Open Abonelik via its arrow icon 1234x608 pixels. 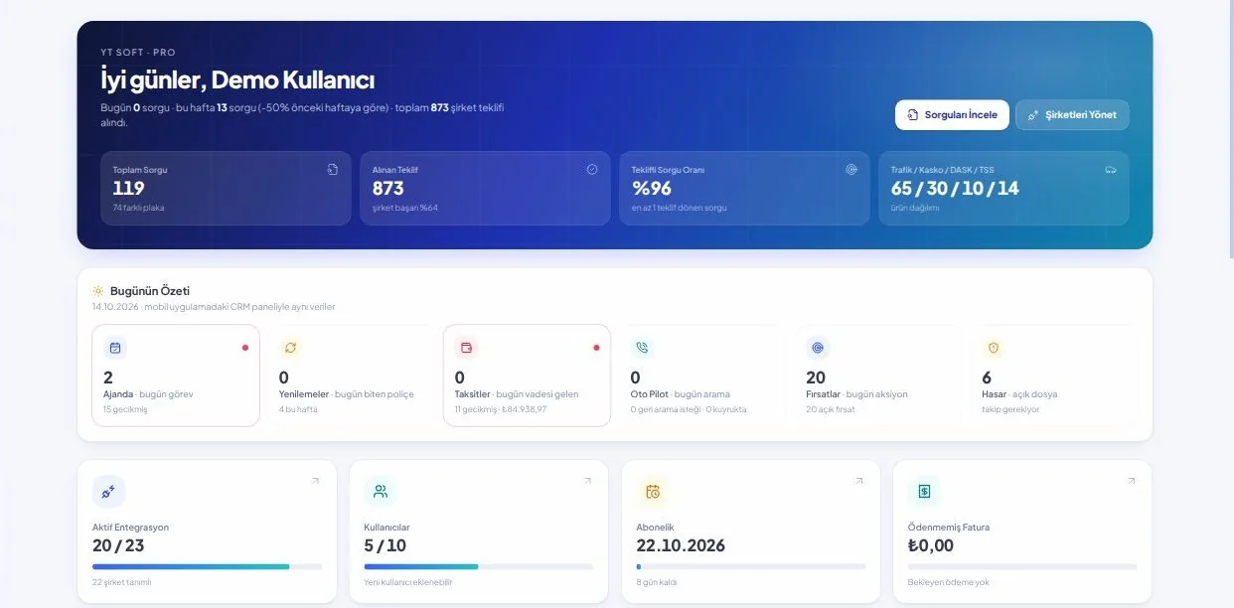click(859, 481)
